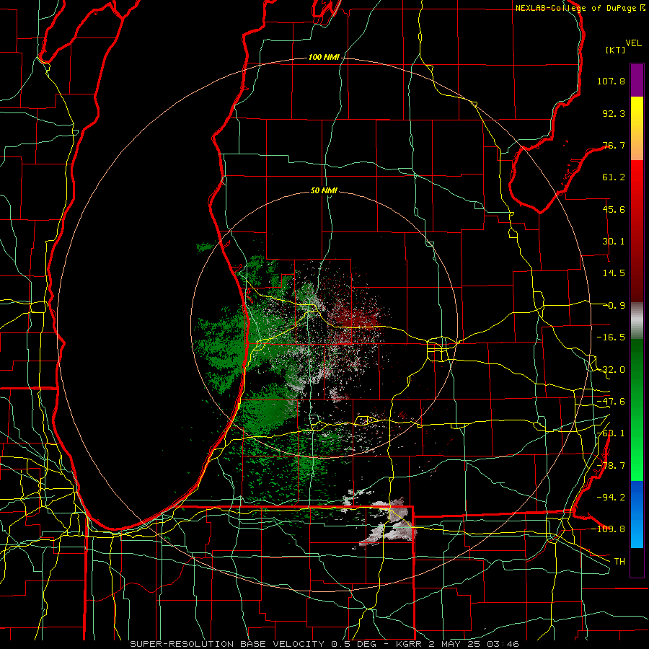This screenshot has height=649, width=649.
Task: Click the -63.1 velocity scale value
Action: [x=611, y=433]
